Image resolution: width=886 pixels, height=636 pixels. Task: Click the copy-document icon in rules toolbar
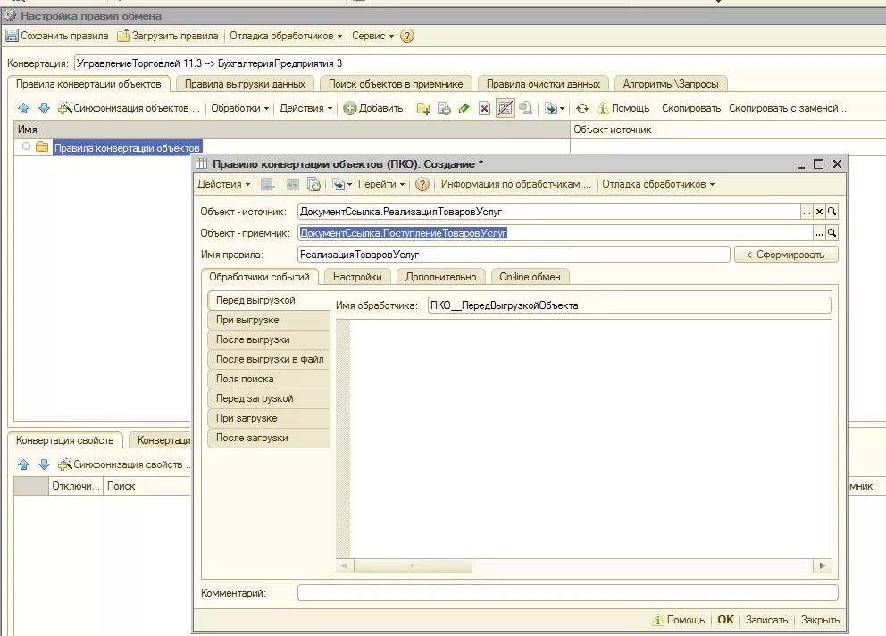444,109
